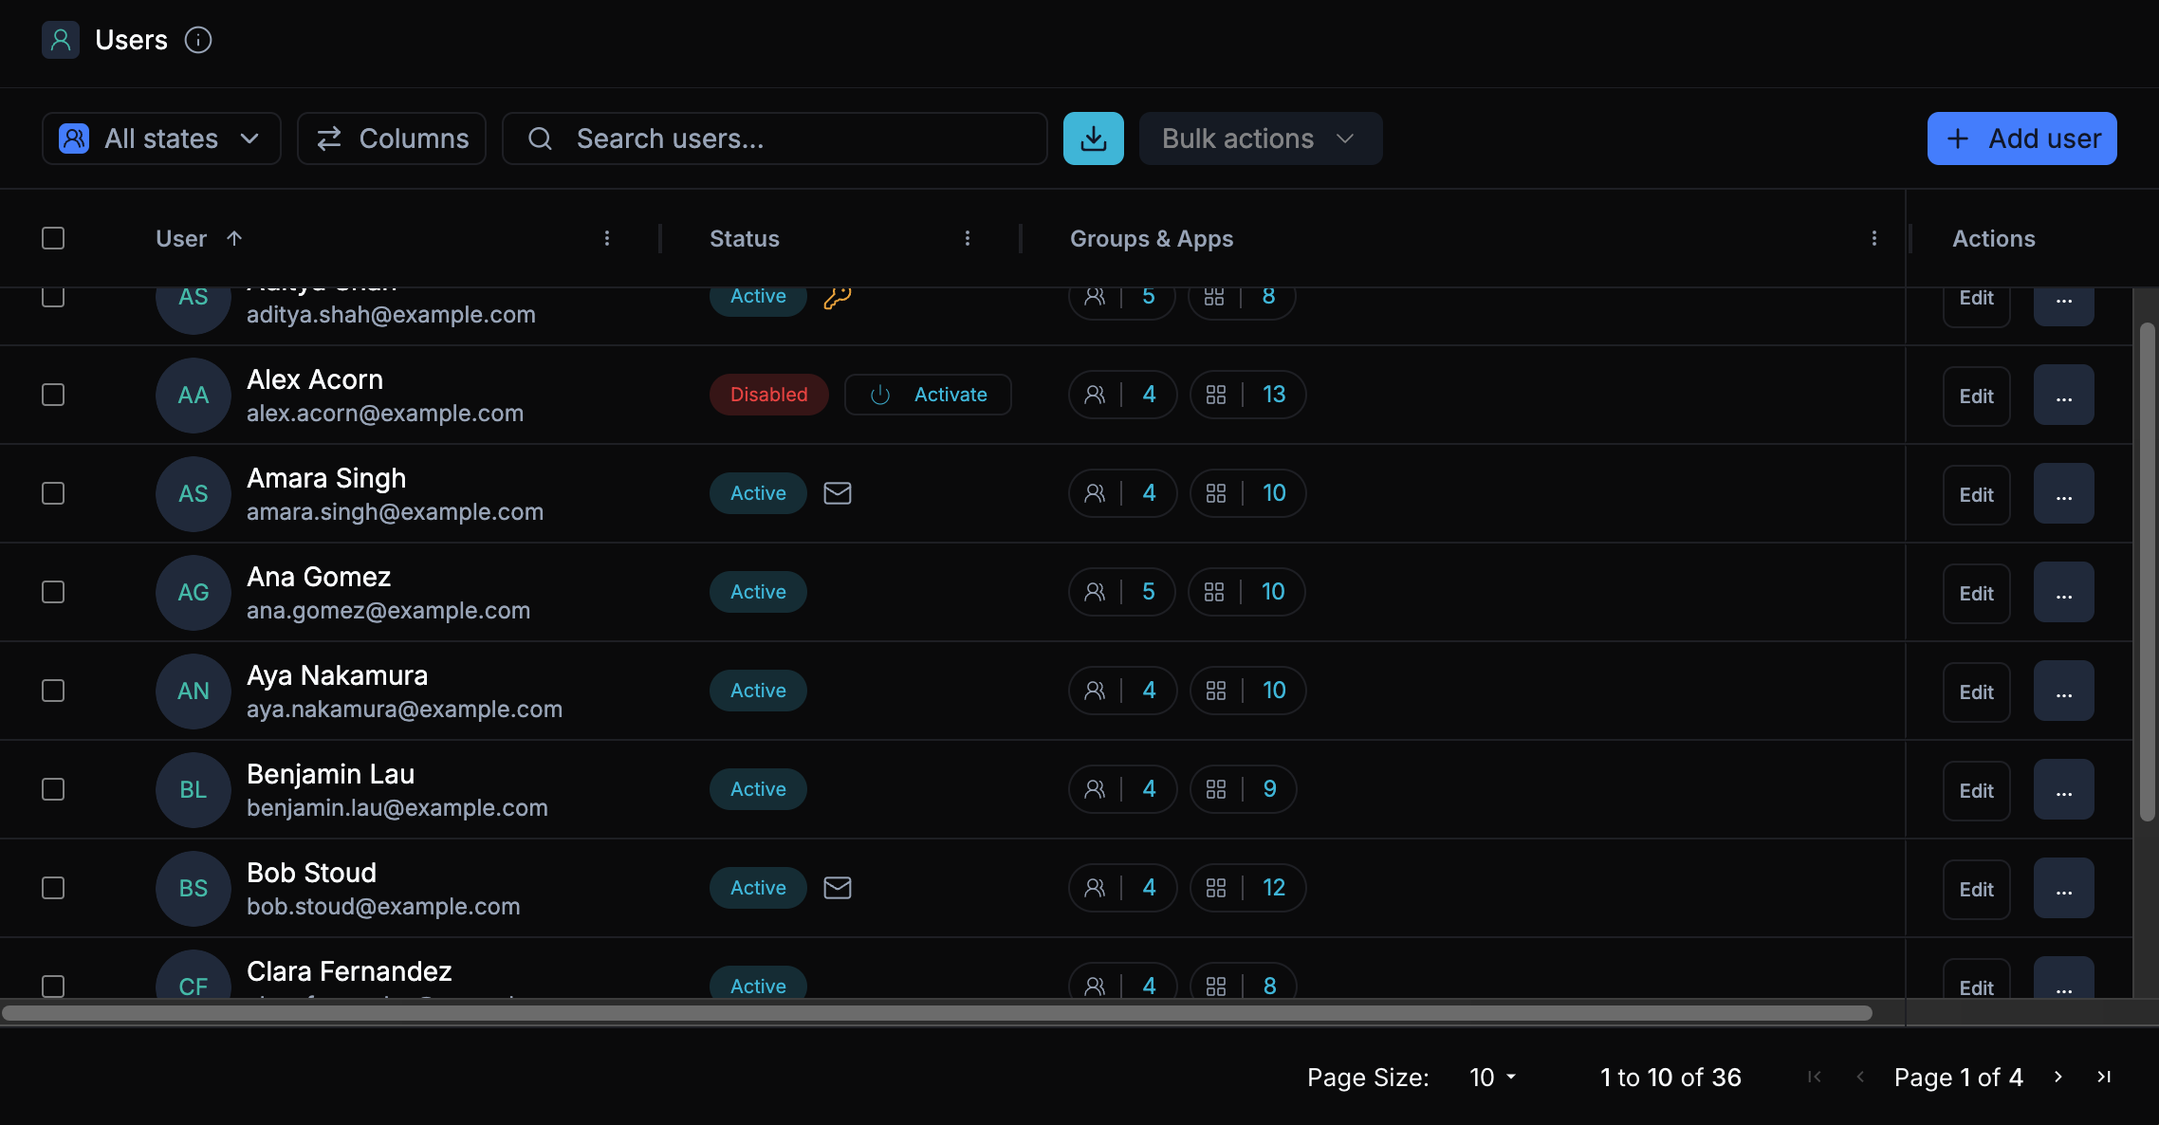Open the All states filter dropdown
Screen dimensions: 2159x1125
[x=161, y=138]
